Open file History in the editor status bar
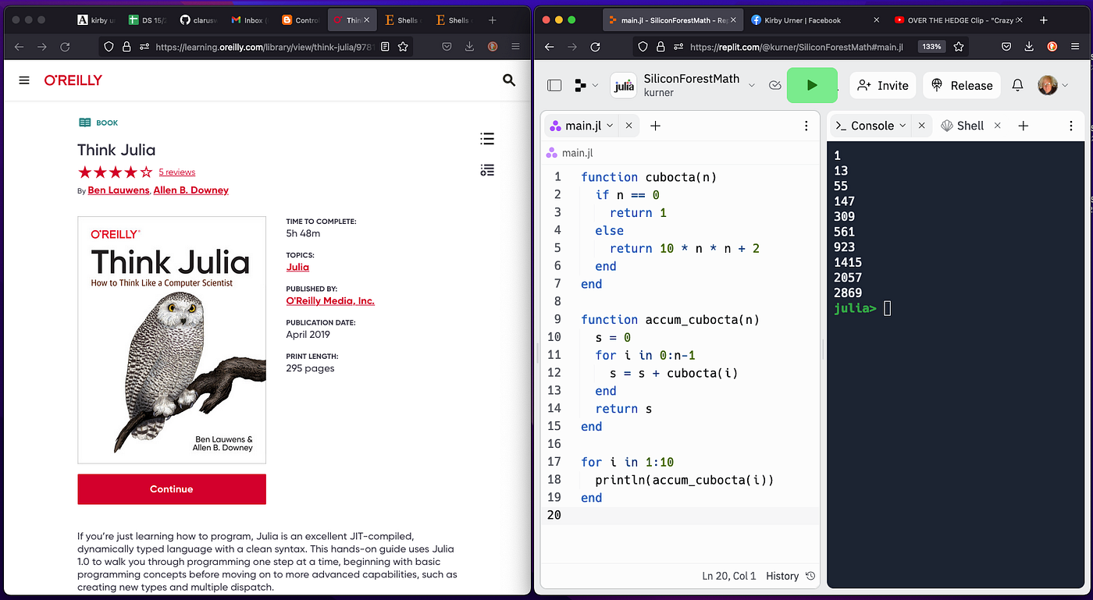Viewport: 1093px width, 600px height. (790, 576)
